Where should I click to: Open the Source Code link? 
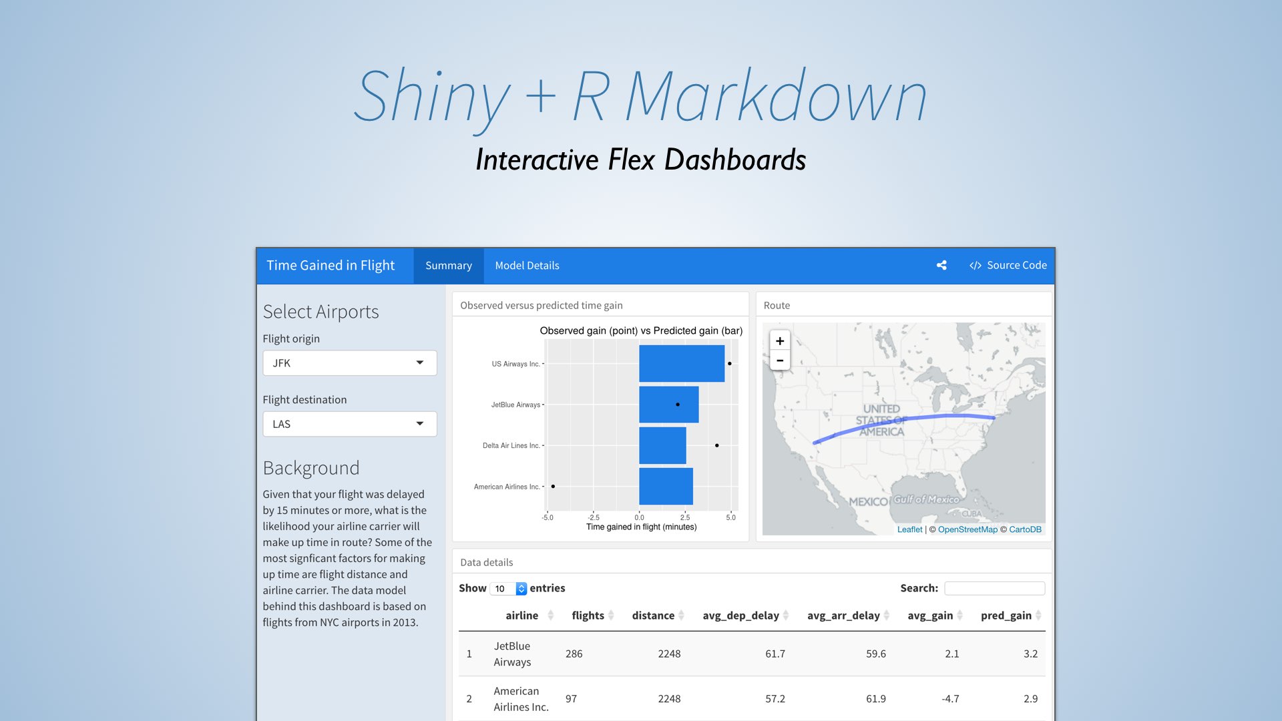pyautogui.click(x=1008, y=265)
